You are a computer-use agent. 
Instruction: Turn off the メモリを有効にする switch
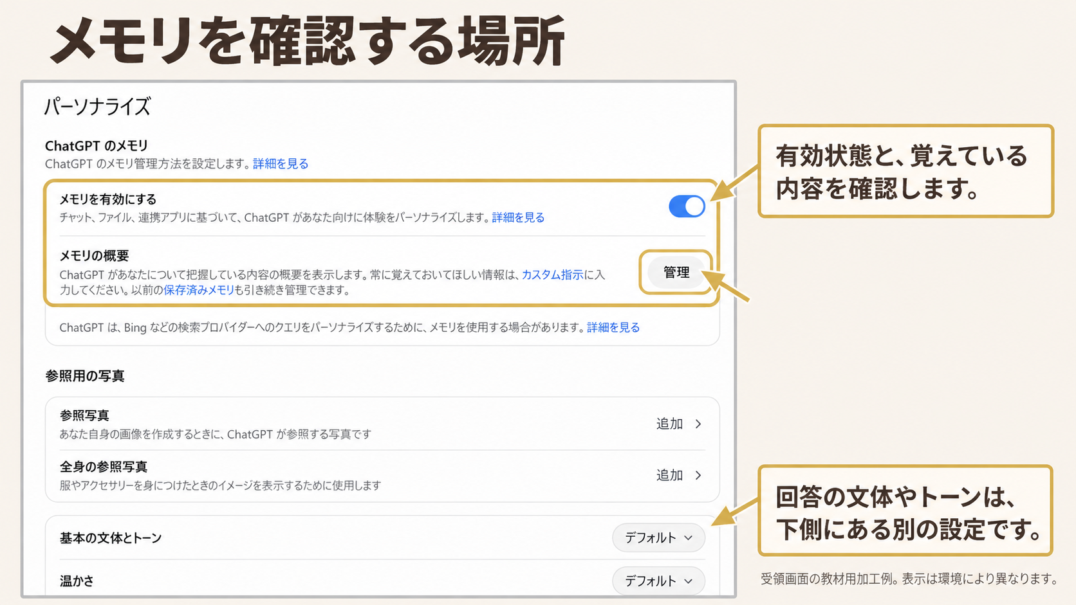[687, 206]
